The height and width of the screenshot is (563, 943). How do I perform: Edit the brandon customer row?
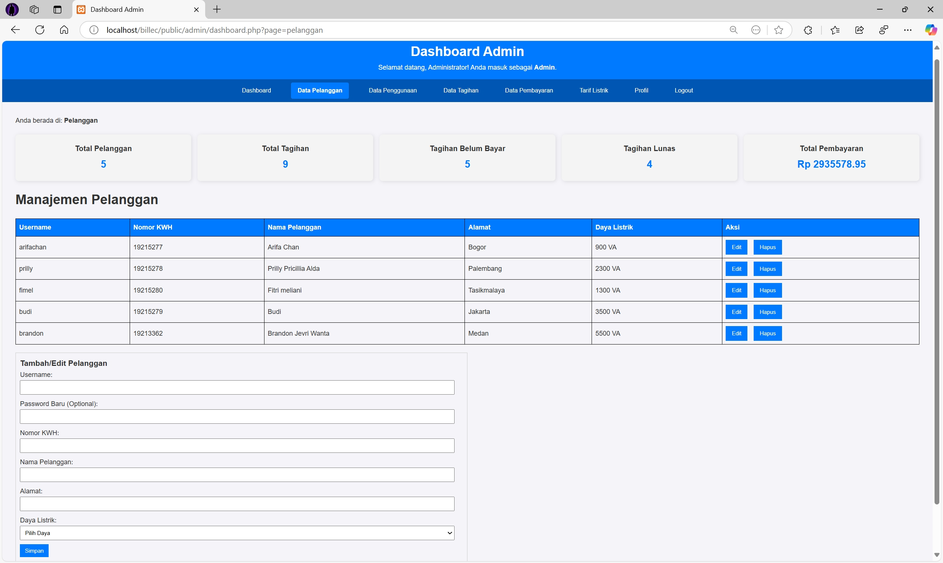(736, 333)
